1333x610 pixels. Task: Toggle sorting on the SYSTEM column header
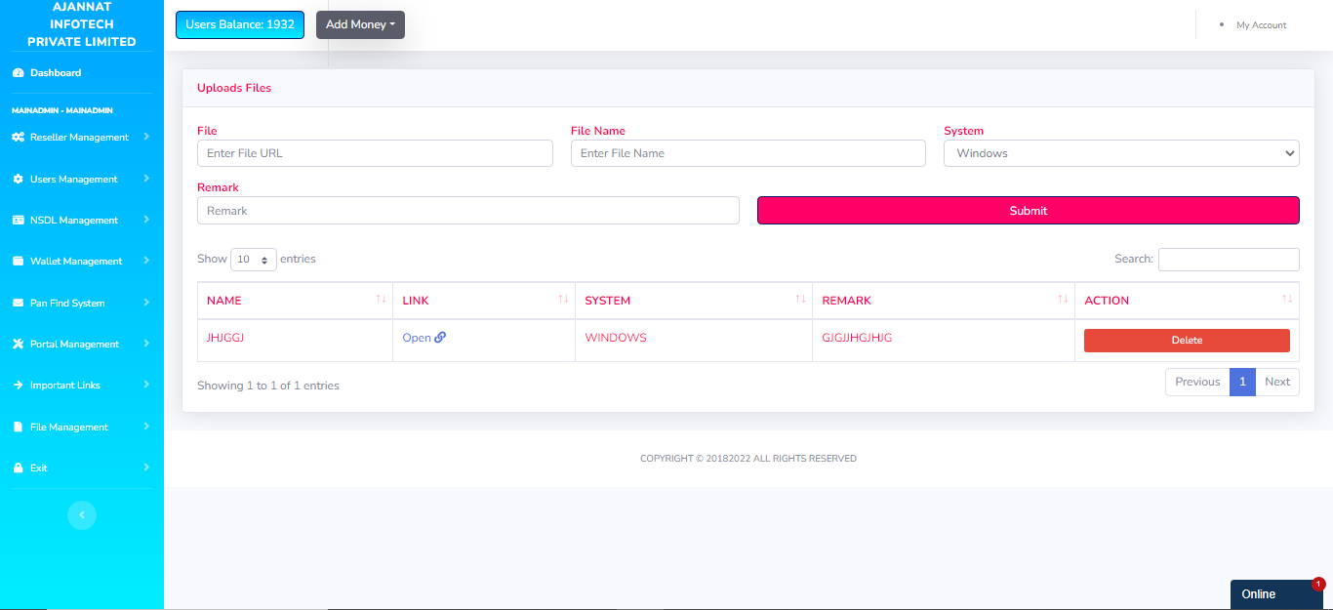tap(693, 301)
